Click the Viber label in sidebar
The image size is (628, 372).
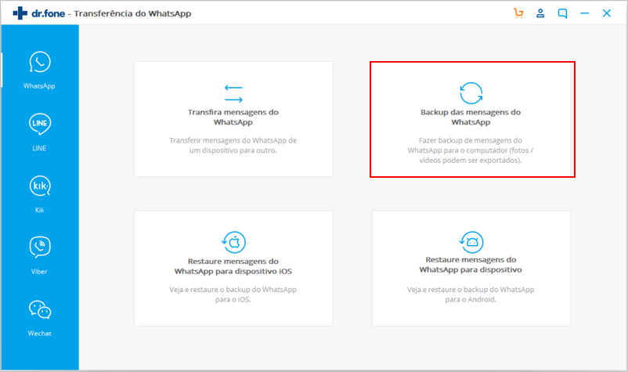[39, 272]
